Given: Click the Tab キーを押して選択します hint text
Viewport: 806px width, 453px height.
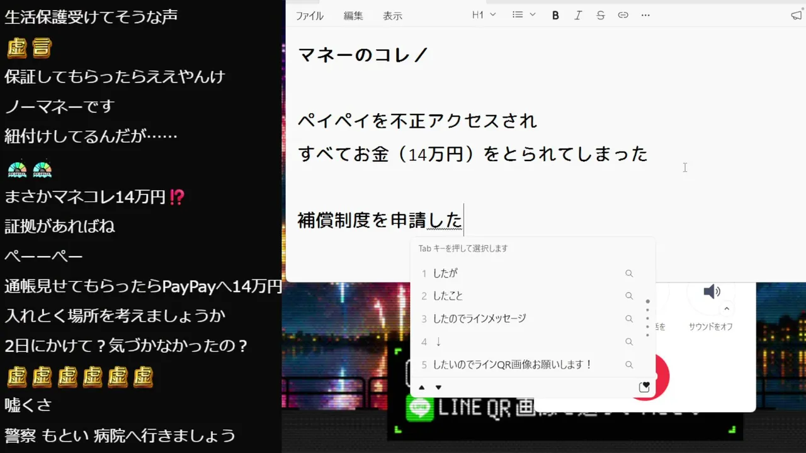Looking at the screenshot, I should 463,249.
